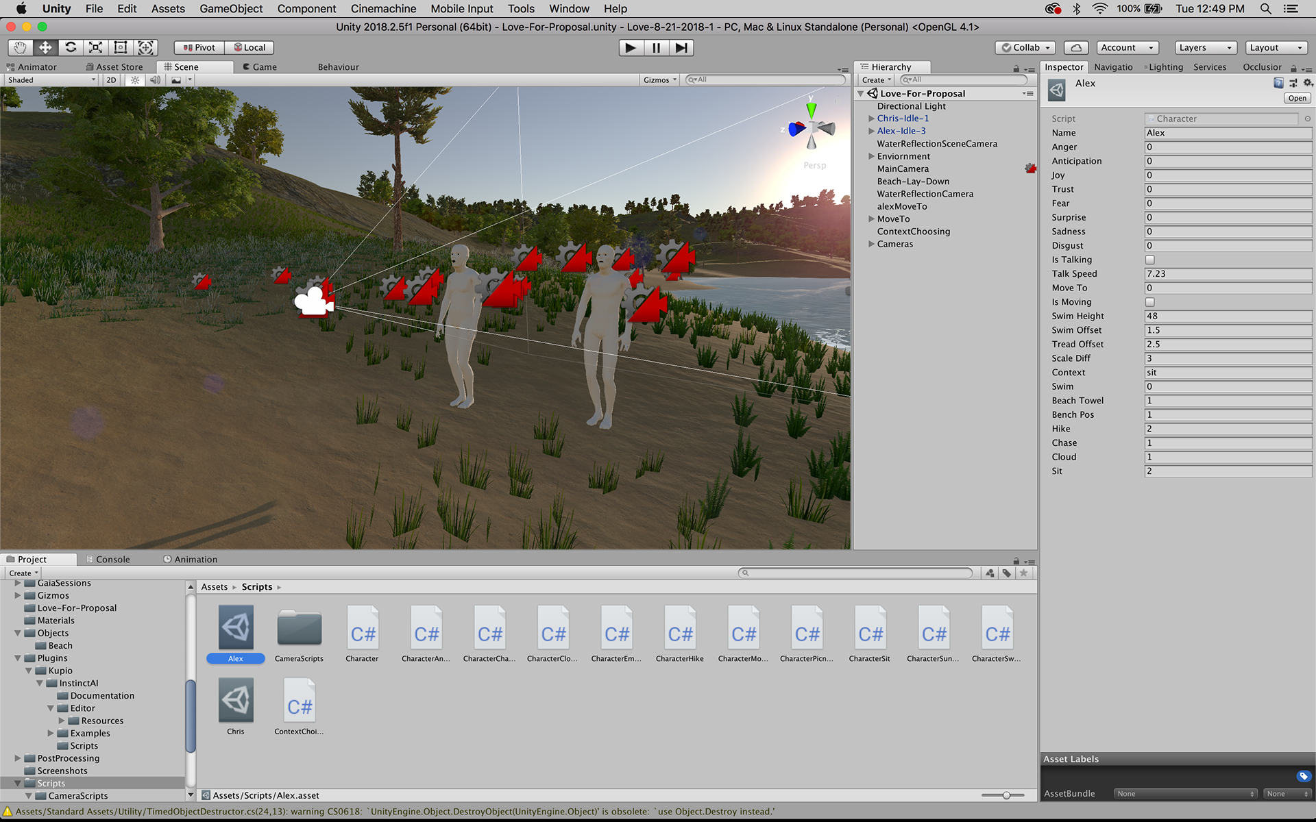Toggle scene lighting icon

(135, 80)
